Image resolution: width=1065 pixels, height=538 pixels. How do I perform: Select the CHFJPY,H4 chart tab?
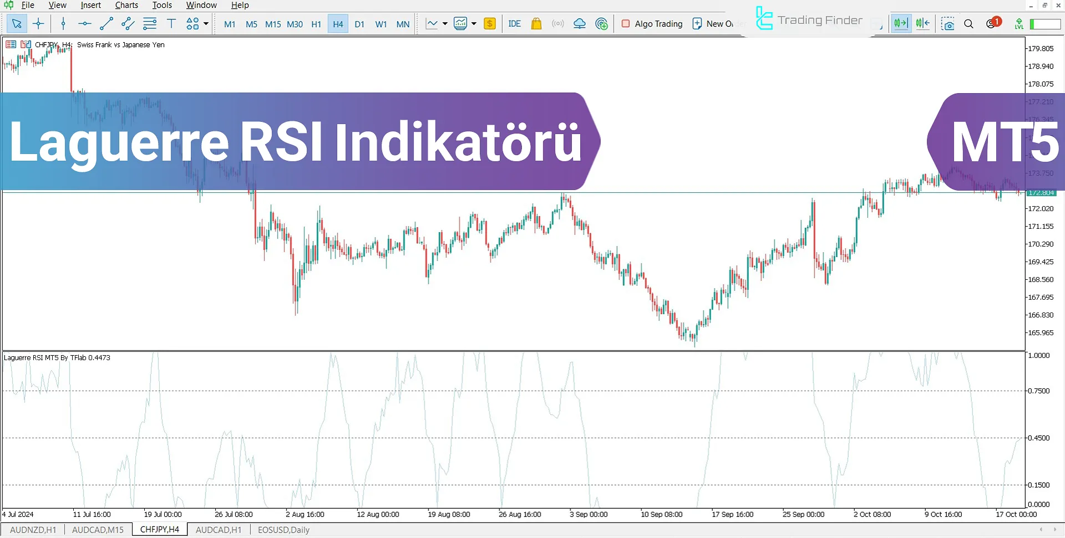(160, 530)
